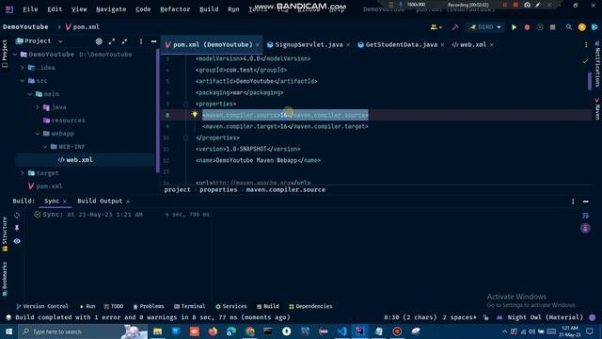Open Search Everywhere magnifier icon
The height and width of the screenshot is (339, 602).
[569, 27]
